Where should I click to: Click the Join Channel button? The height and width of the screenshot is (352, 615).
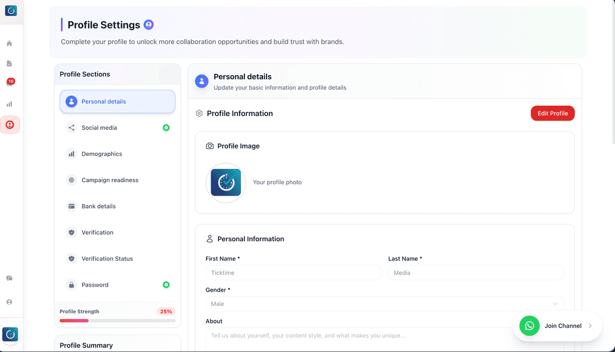coord(557,326)
